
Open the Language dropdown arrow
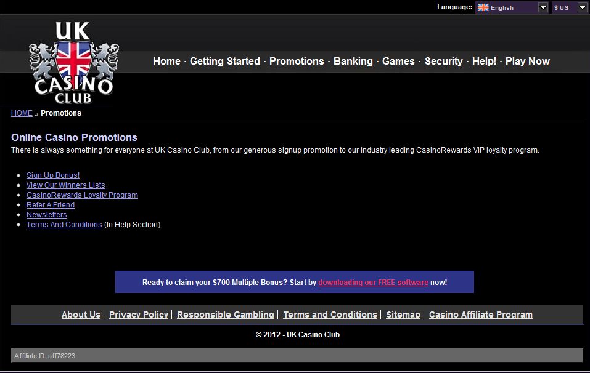click(x=543, y=7)
